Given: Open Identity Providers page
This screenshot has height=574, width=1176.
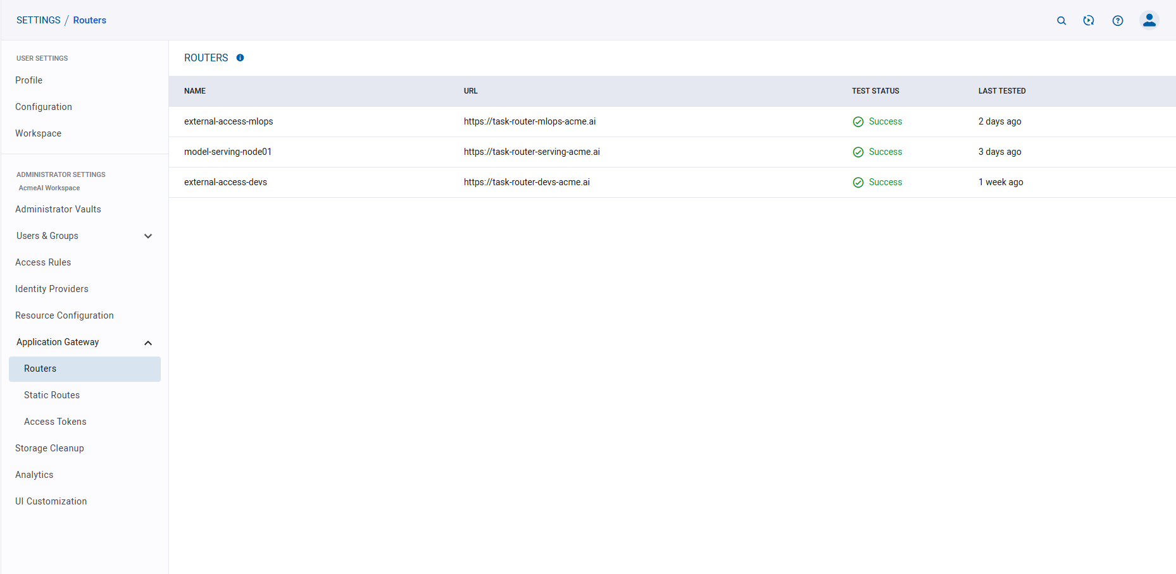Looking at the screenshot, I should coord(52,289).
